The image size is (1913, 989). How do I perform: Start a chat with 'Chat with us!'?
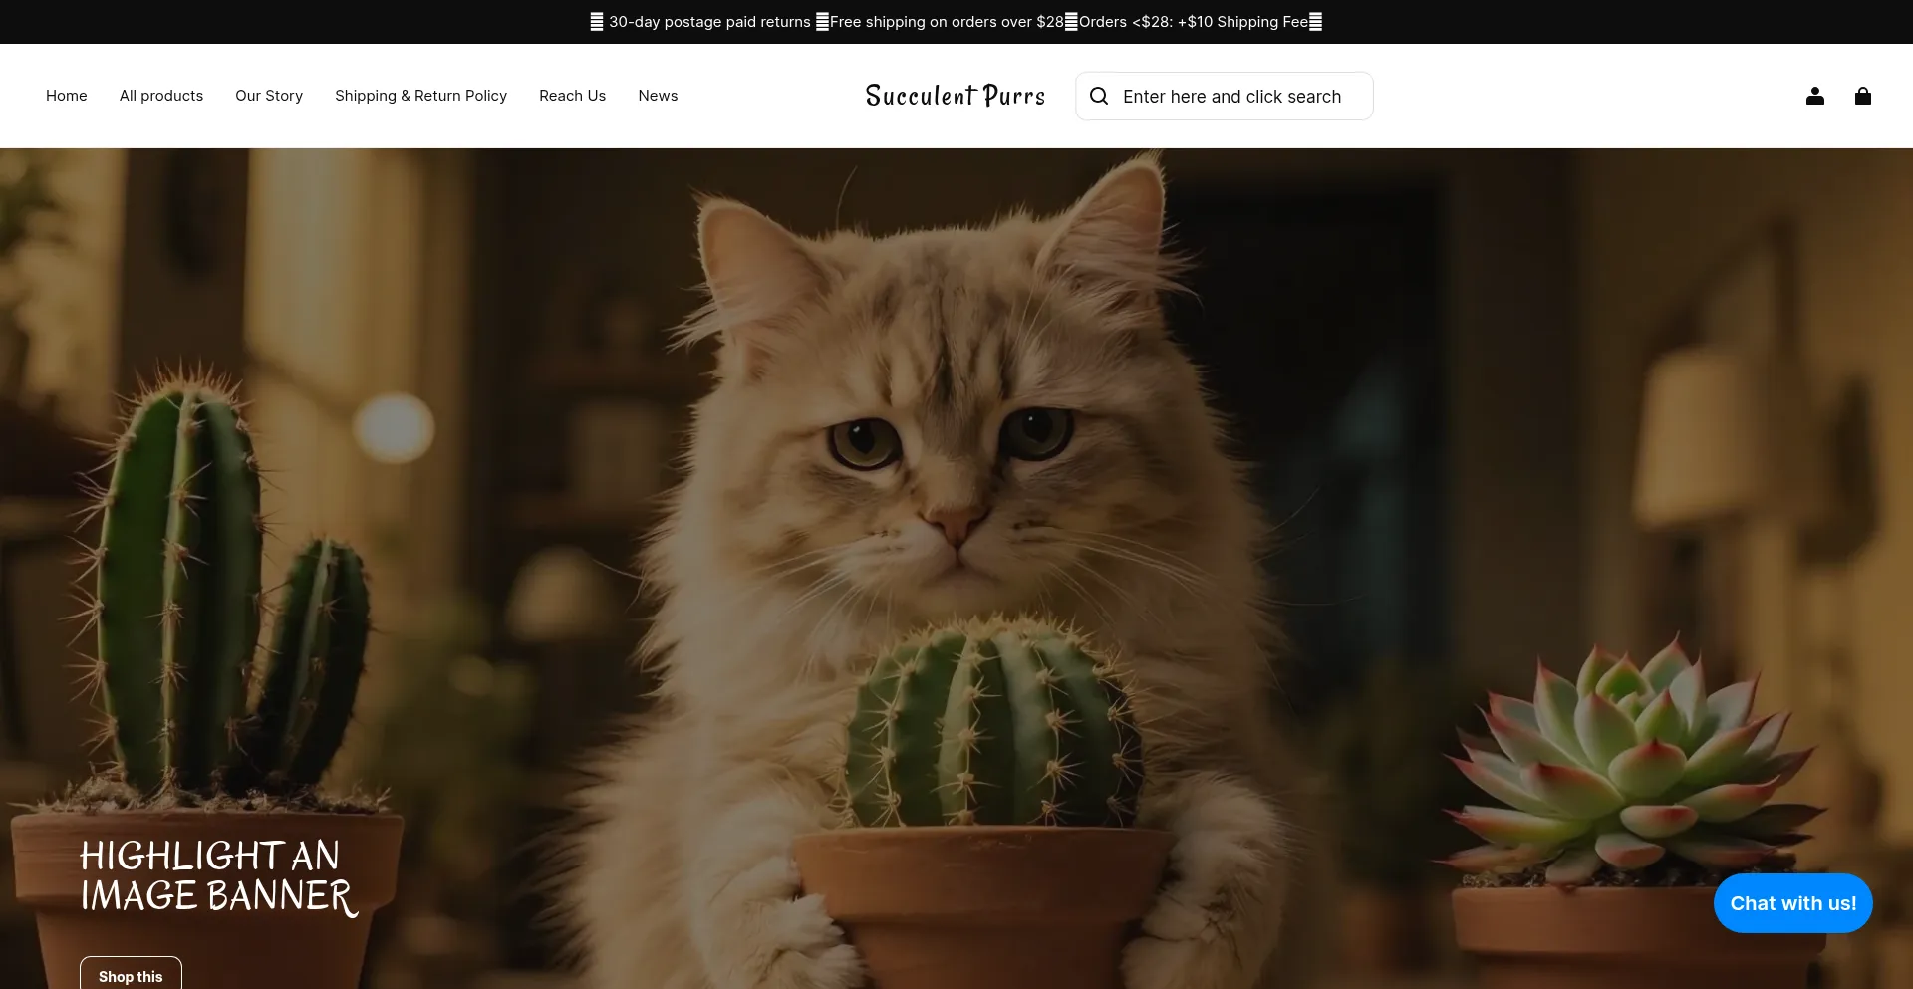pos(1792,903)
